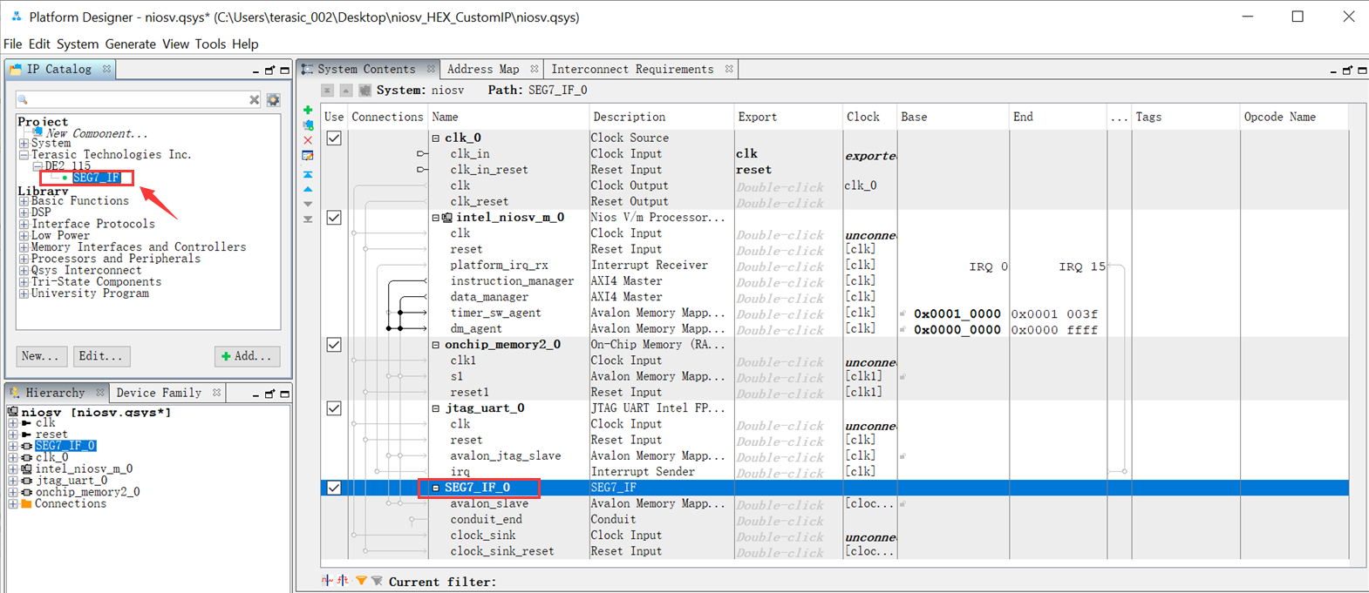Expand the System node in IP Catalog
The width and height of the screenshot is (1369, 593).
tap(24, 144)
